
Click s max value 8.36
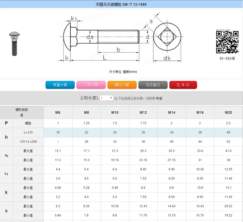point(86,206)
